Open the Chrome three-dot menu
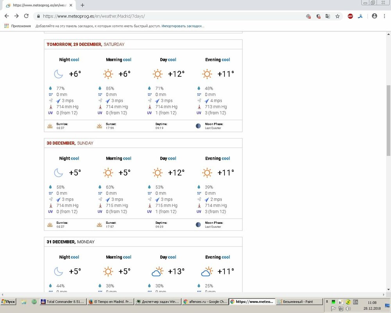This screenshot has height=313, width=391. [x=384, y=16]
